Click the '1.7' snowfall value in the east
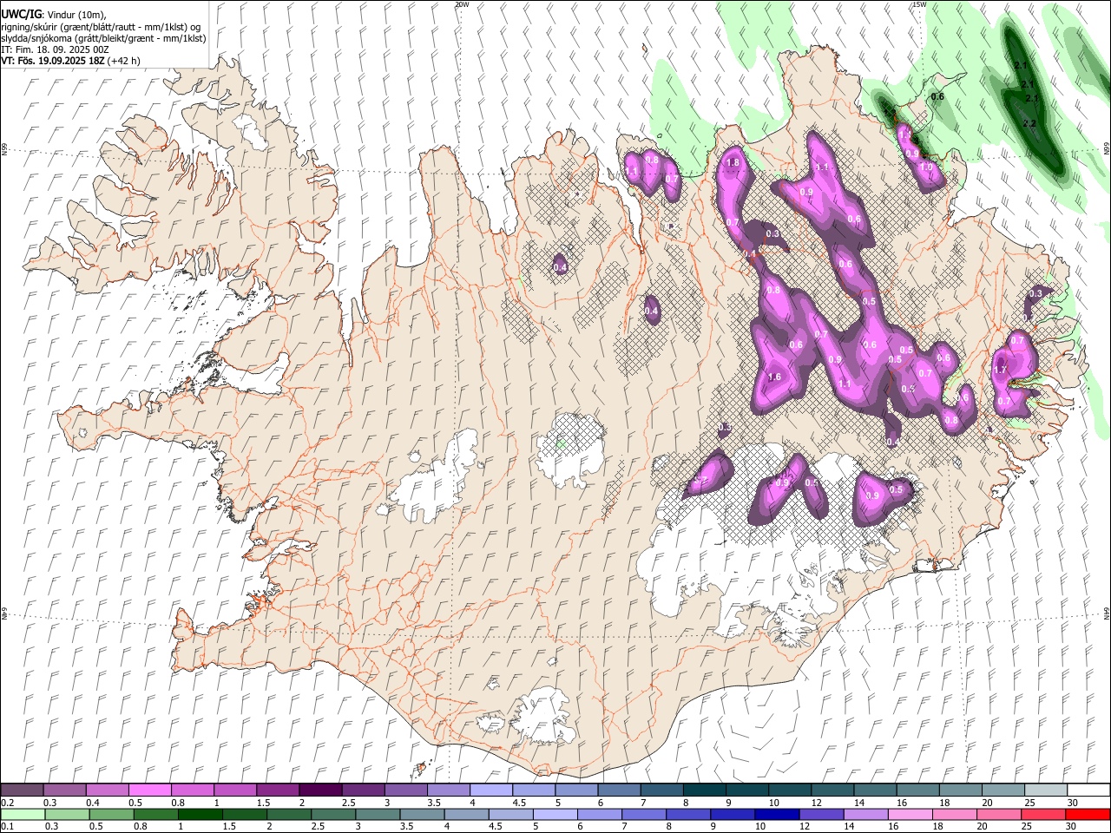 [x=999, y=370]
